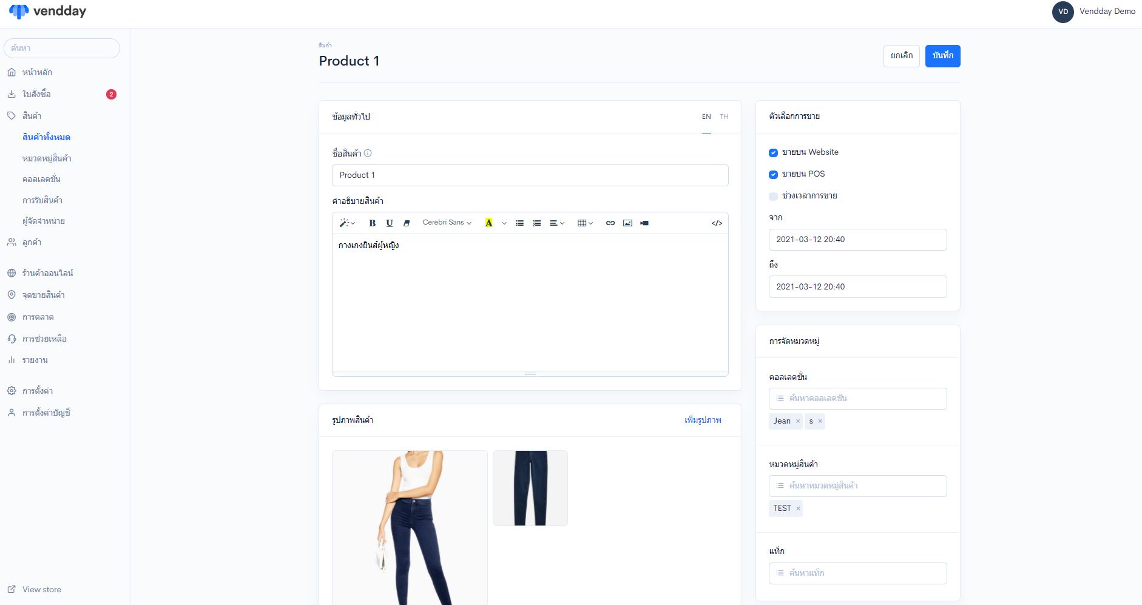Open การรับสินค้า submenu item
Image resolution: width=1142 pixels, height=605 pixels.
pos(42,200)
